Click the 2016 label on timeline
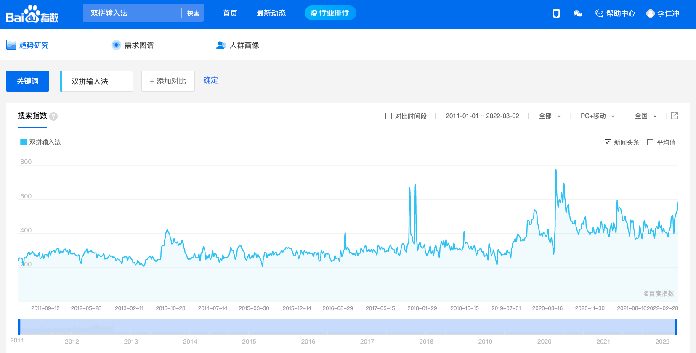The image size is (696, 353). pyautogui.click(x=308, y=342)
